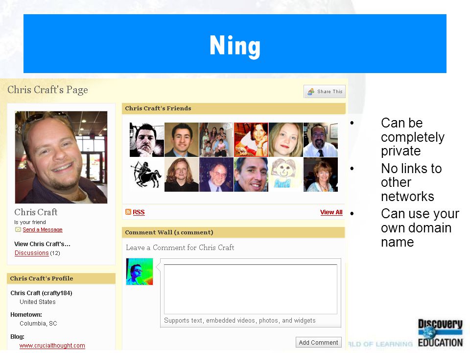Click the orange RSS feed icon
Image resolution: width=470 pixels, height=353 pixels.
[128, 212]
